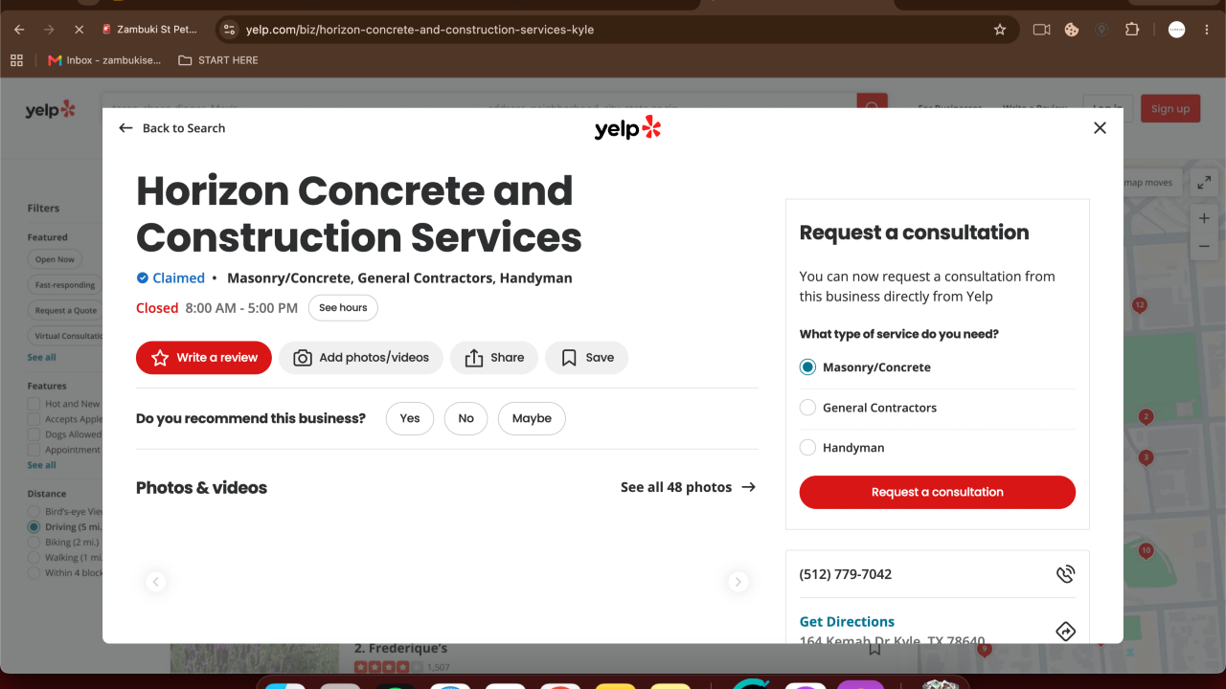This screenshot has width=1226, height=689.
Task: Click the directions diamond icon
Action: point(1065,632)
